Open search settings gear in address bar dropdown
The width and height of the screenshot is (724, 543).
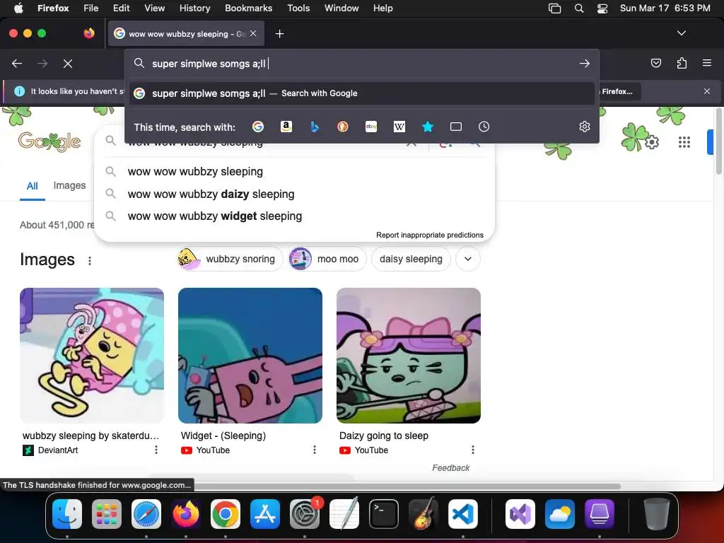coord(585,127)
